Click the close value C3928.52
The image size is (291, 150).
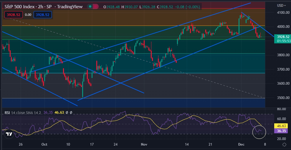coord(165,7)
